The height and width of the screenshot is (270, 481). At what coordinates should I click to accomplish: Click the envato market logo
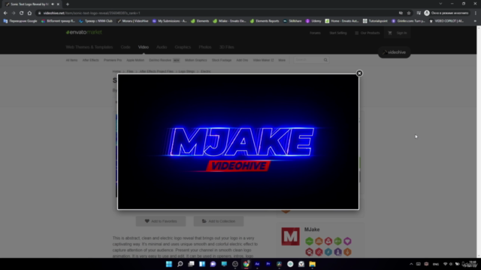pos(83,32)
